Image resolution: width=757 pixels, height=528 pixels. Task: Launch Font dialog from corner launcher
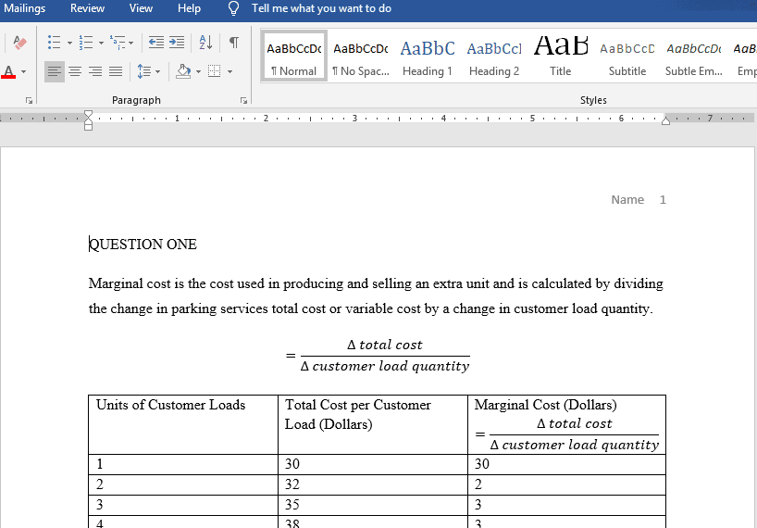(29, 100)
